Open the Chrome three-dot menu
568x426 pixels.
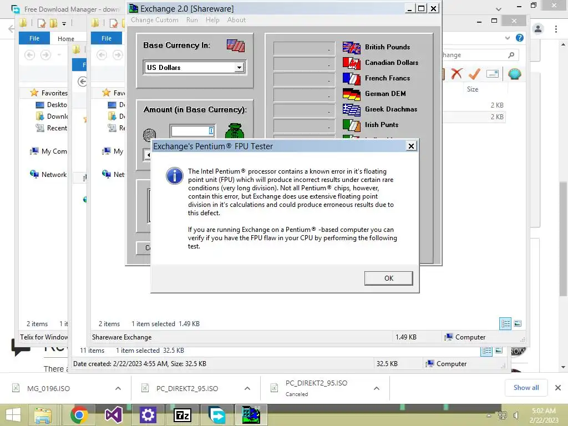556,29
